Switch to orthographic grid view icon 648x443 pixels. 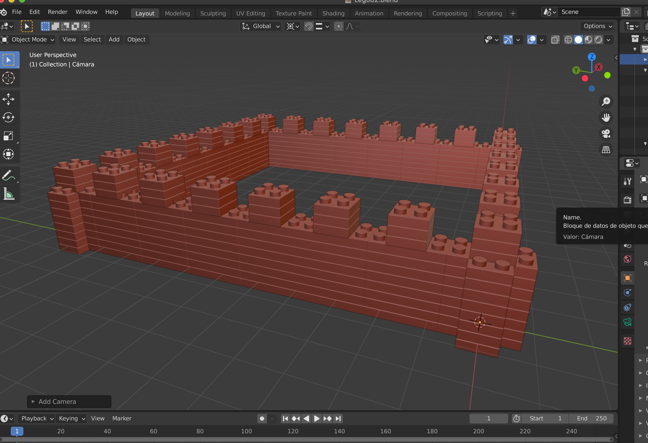click(x=606, y=150)
